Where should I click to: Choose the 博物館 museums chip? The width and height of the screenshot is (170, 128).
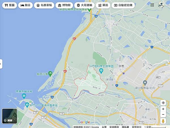pyautogui.click(x=64, y=5)
